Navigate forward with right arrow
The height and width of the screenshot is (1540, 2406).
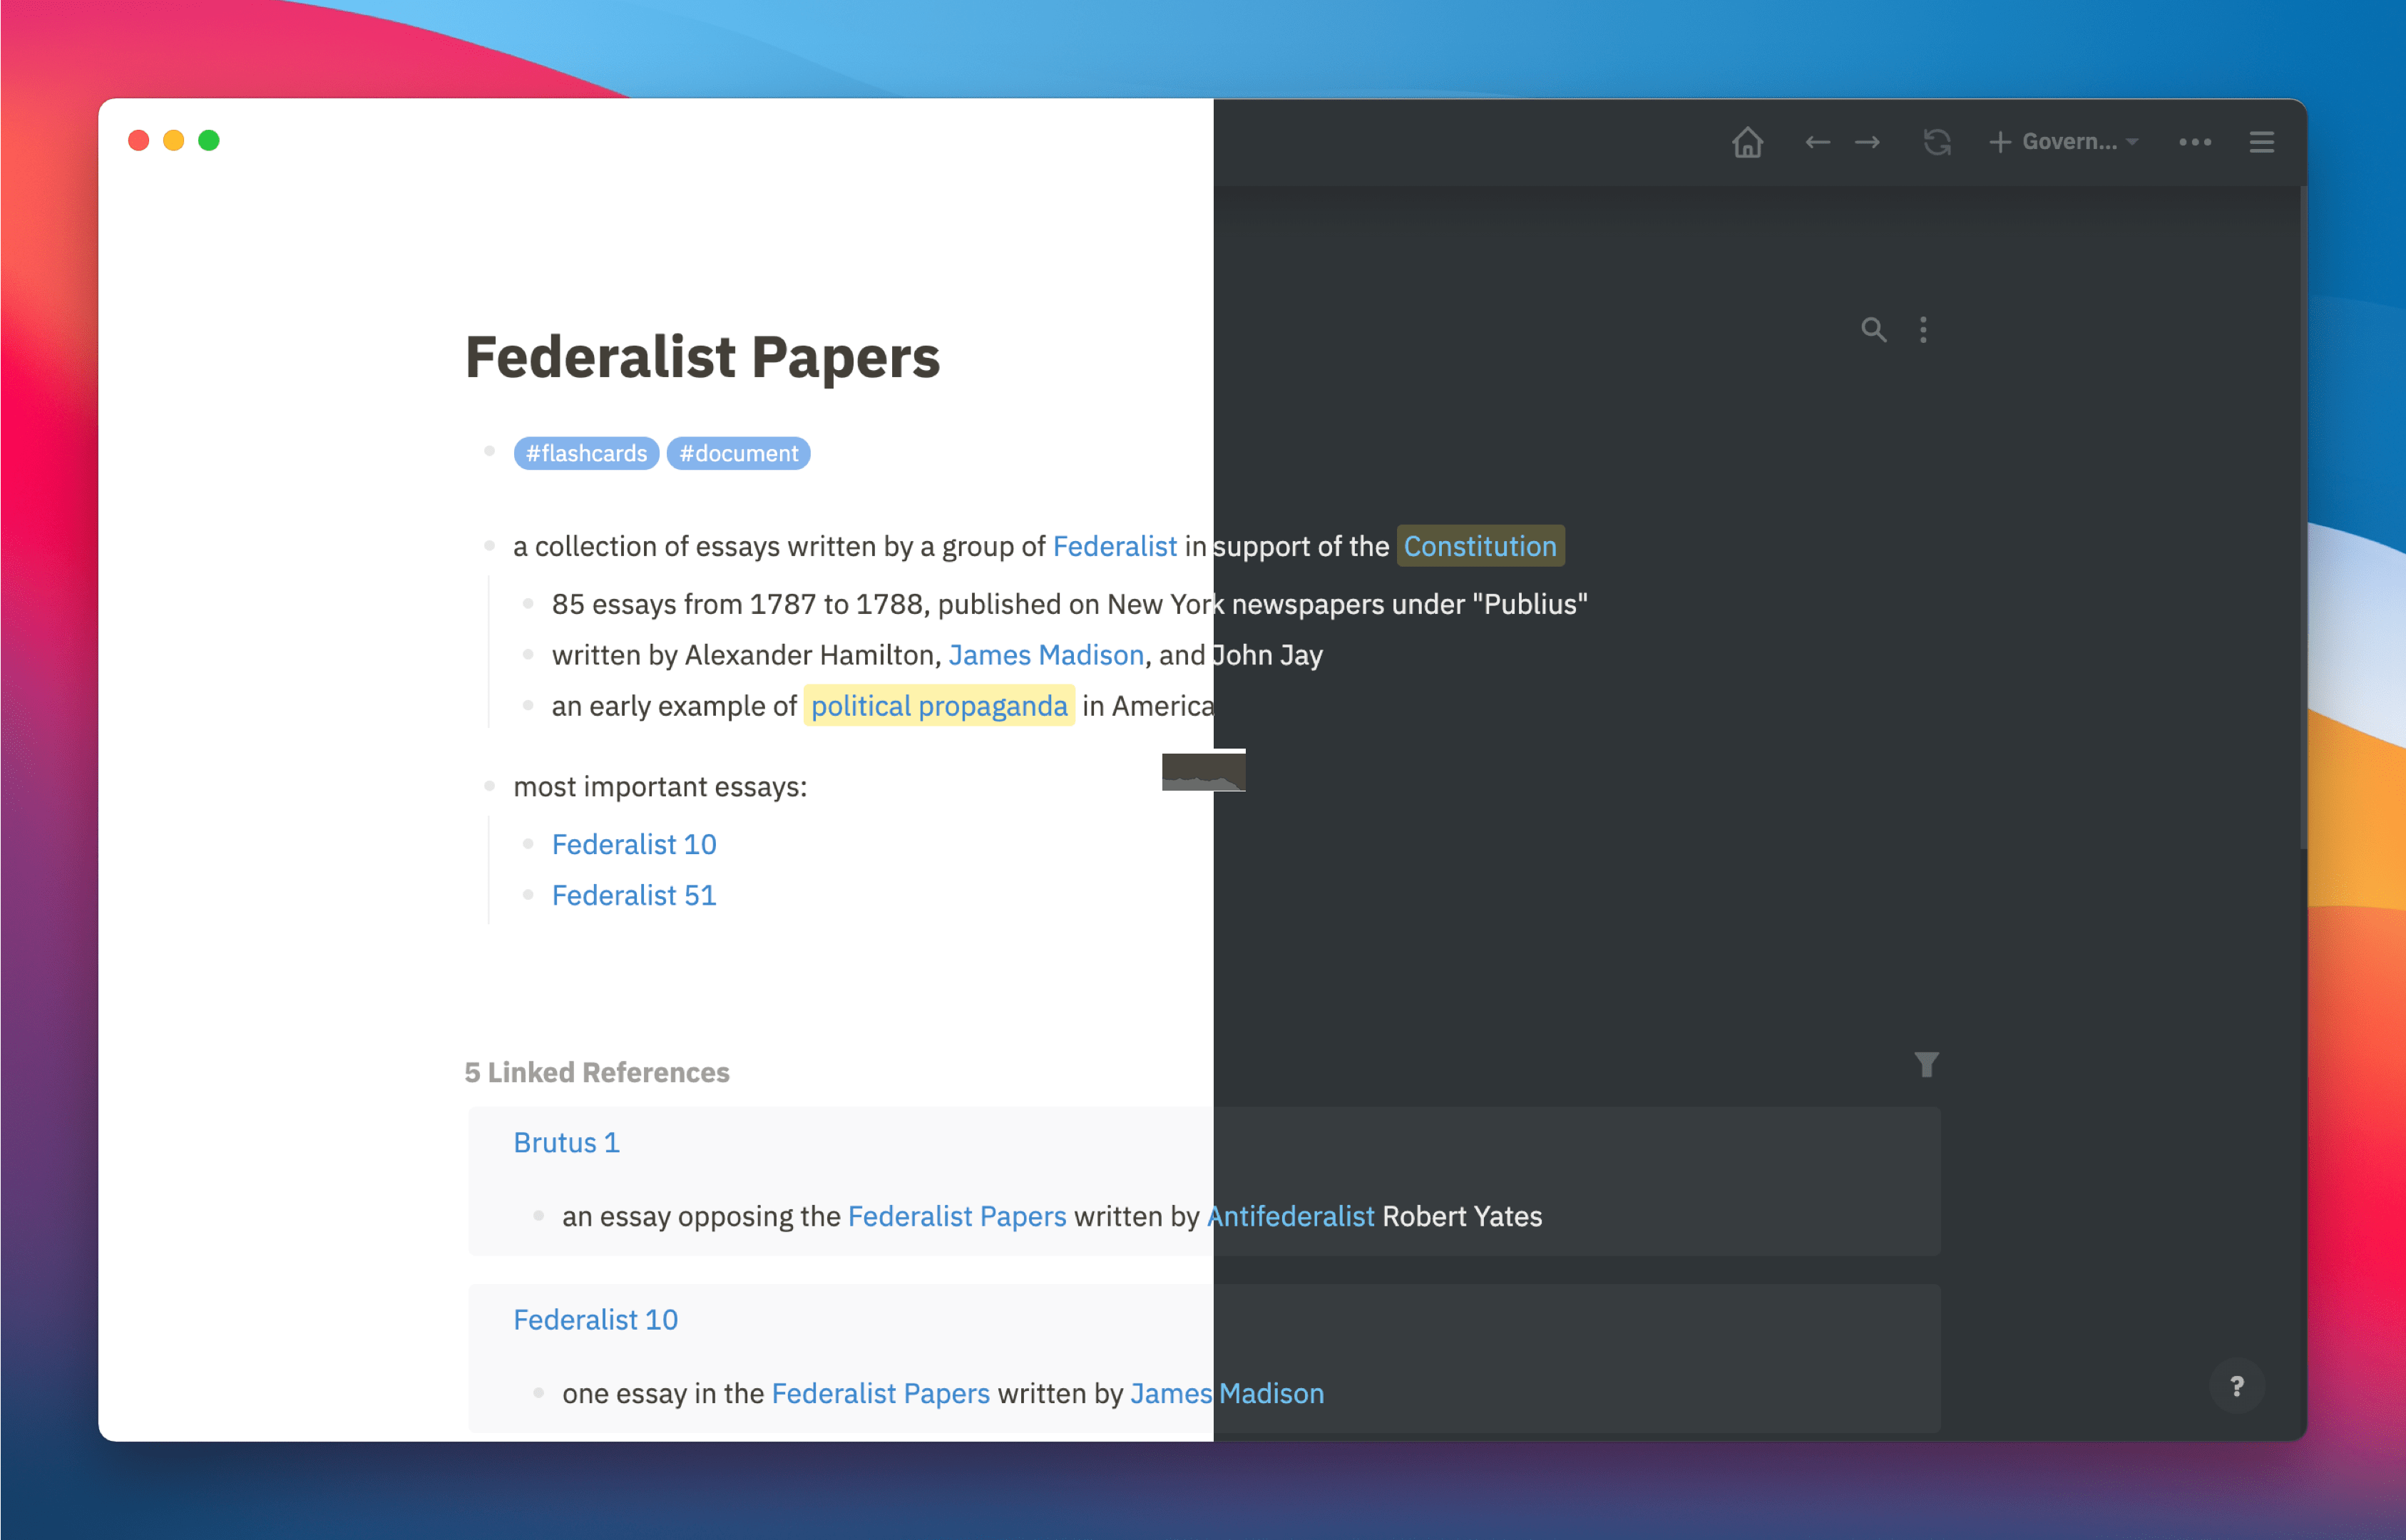tap(1867, 142)
